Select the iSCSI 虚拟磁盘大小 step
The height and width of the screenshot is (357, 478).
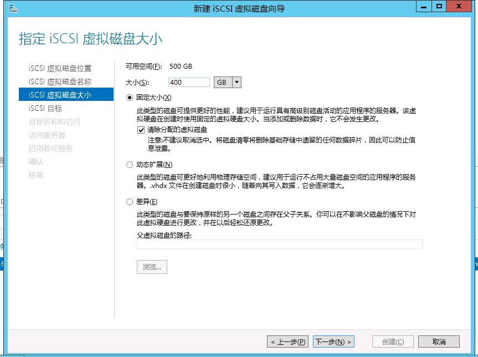click(66, 95)
